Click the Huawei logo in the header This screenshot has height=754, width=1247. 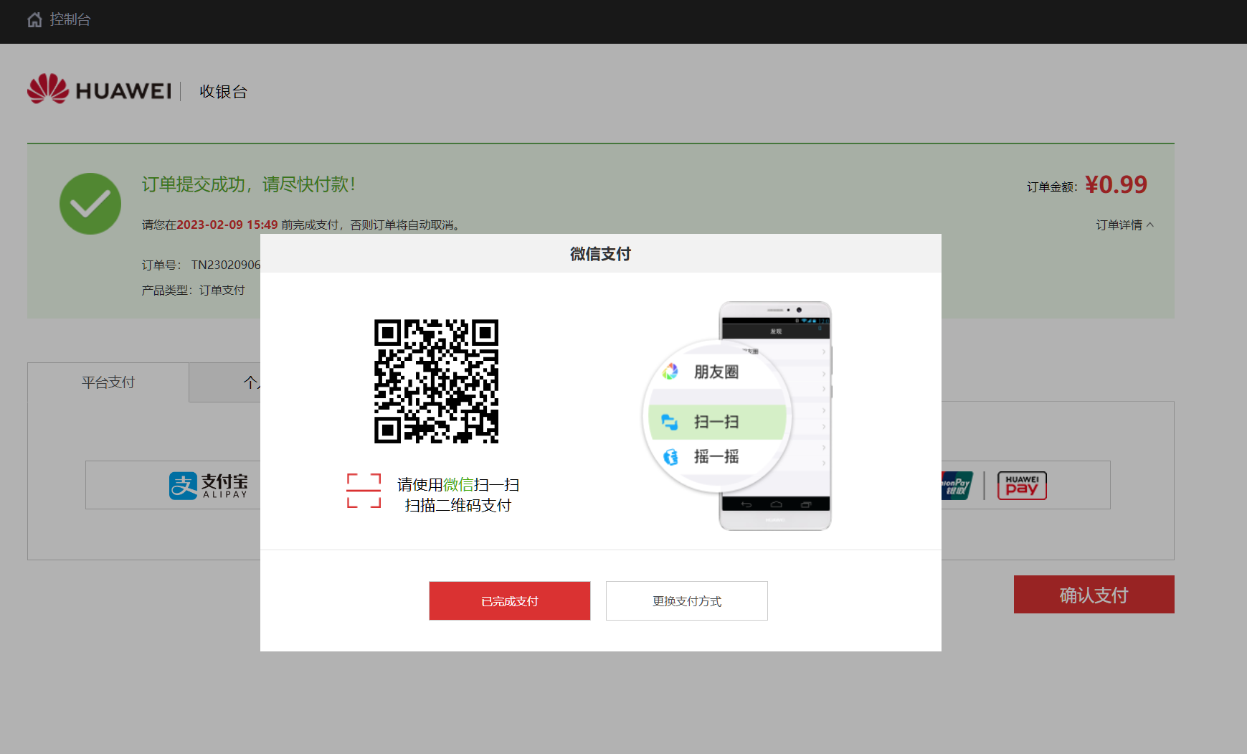point(99,89)
